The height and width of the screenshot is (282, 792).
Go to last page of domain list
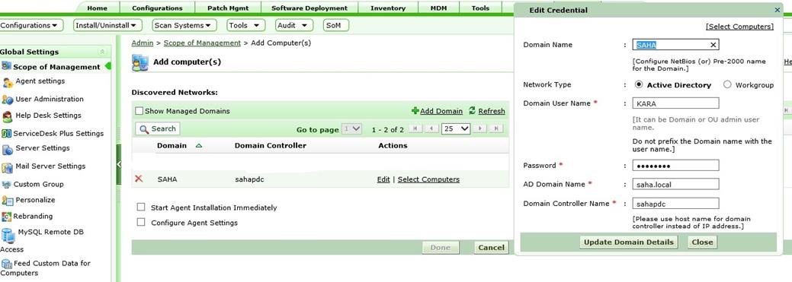(496, 129)
